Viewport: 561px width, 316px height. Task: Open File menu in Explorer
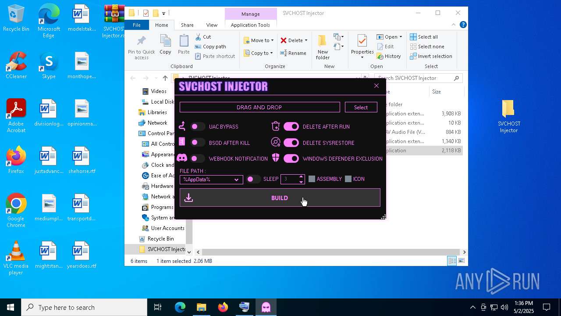pyautogui.click(x=136, y=25)
